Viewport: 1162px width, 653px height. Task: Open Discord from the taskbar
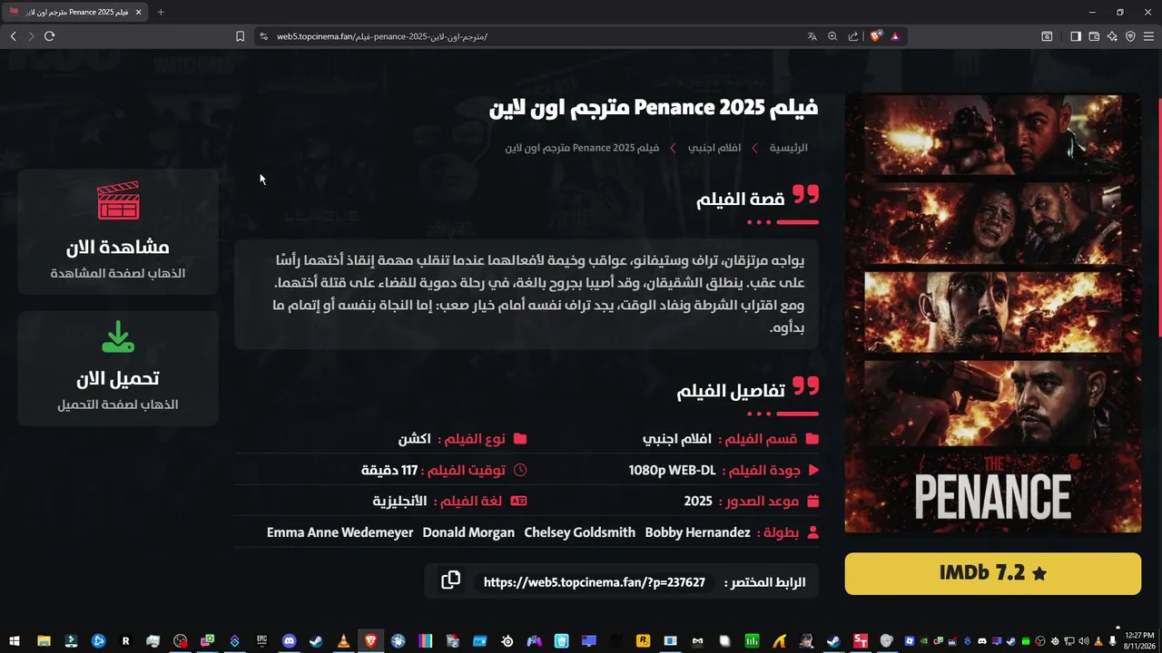tap(289, 641)
